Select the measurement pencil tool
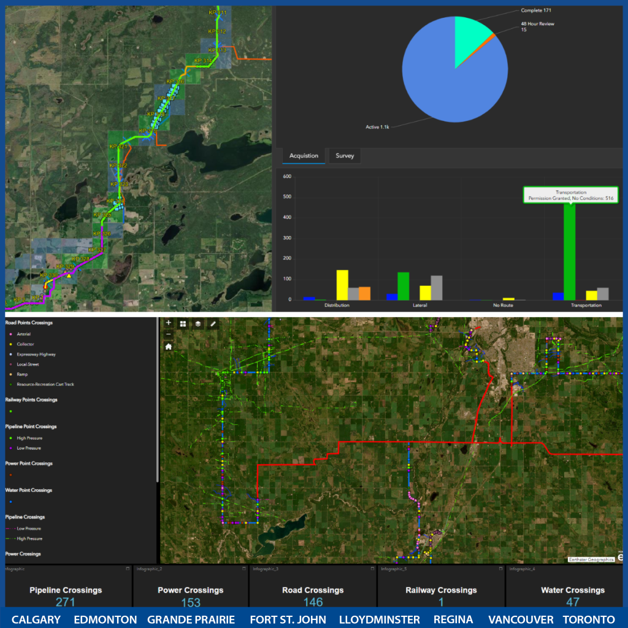Image resolution: width=628 pixels, height=628 pixels. (x=213, y=323)
